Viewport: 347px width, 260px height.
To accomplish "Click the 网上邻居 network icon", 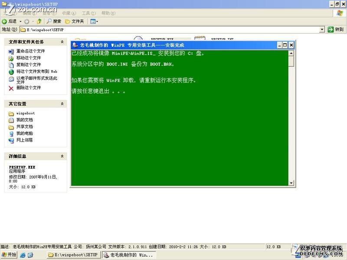I will coord(11,140).
